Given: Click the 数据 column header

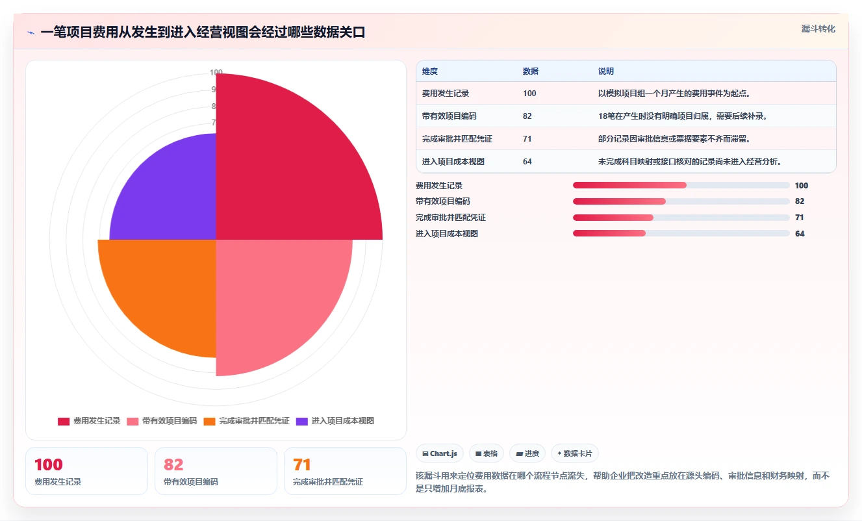Looking at the screenshot, I should [531, 71].
